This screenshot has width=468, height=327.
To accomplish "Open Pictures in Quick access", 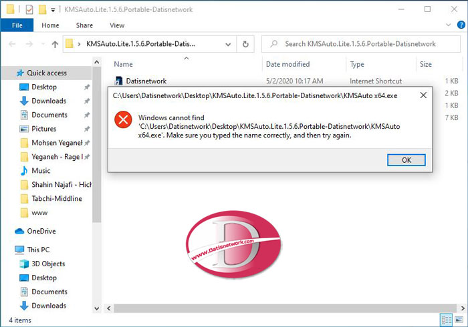I will [x=44, y=129].
